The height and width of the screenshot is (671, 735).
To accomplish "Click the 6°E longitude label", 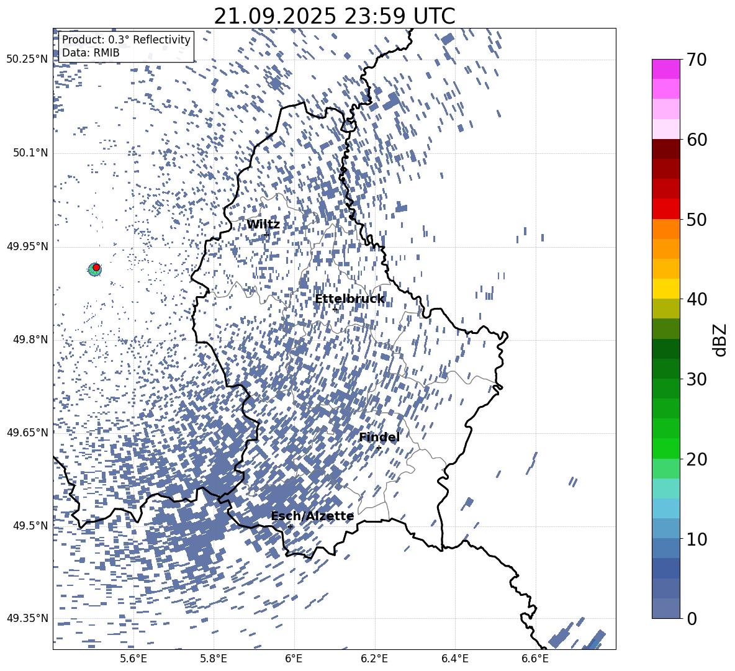I will [294, 659].
